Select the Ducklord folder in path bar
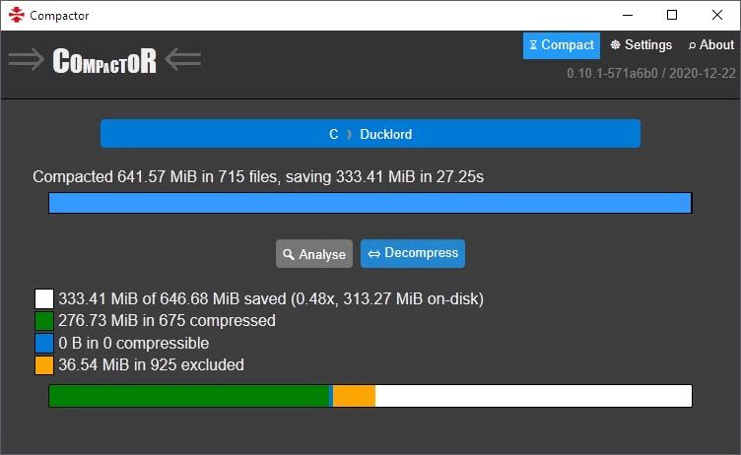 pos(385,134)
